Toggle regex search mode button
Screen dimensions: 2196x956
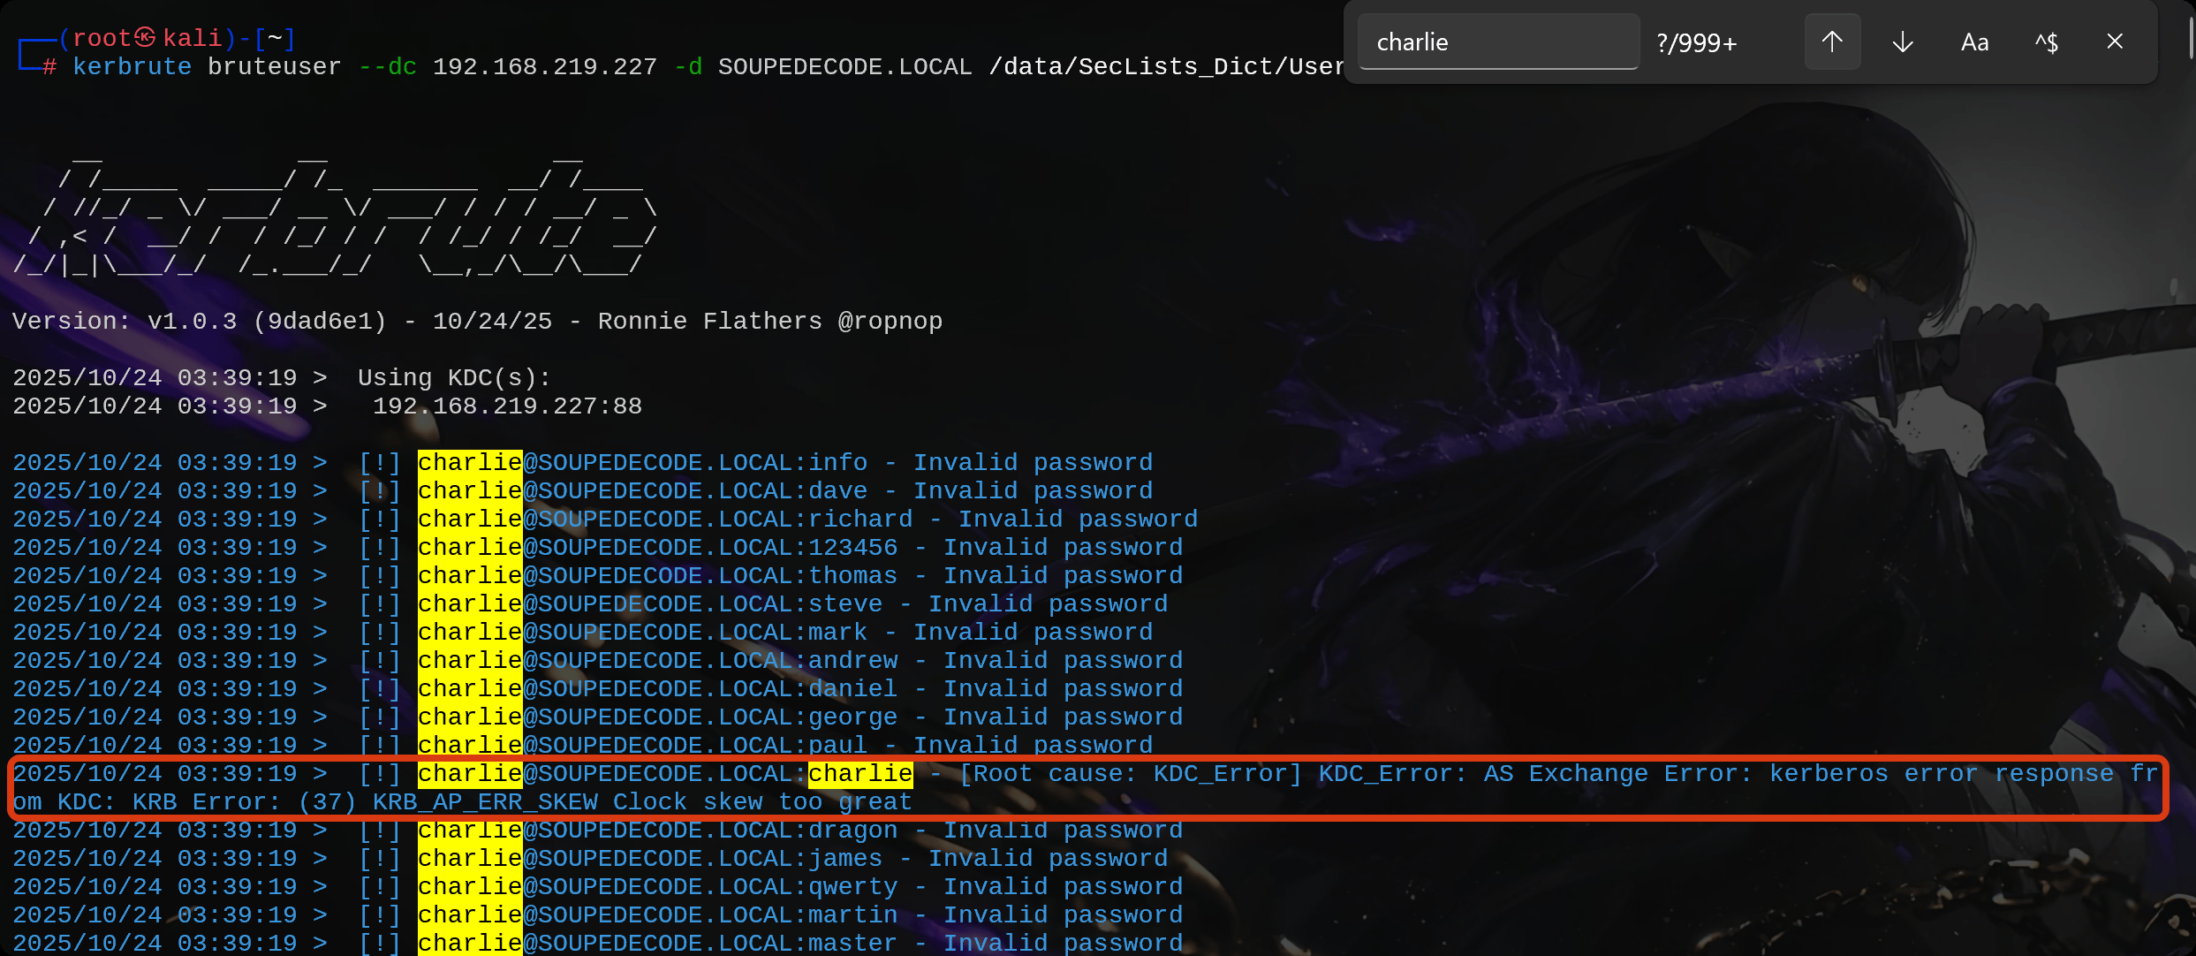click(x=2046, y=42)
